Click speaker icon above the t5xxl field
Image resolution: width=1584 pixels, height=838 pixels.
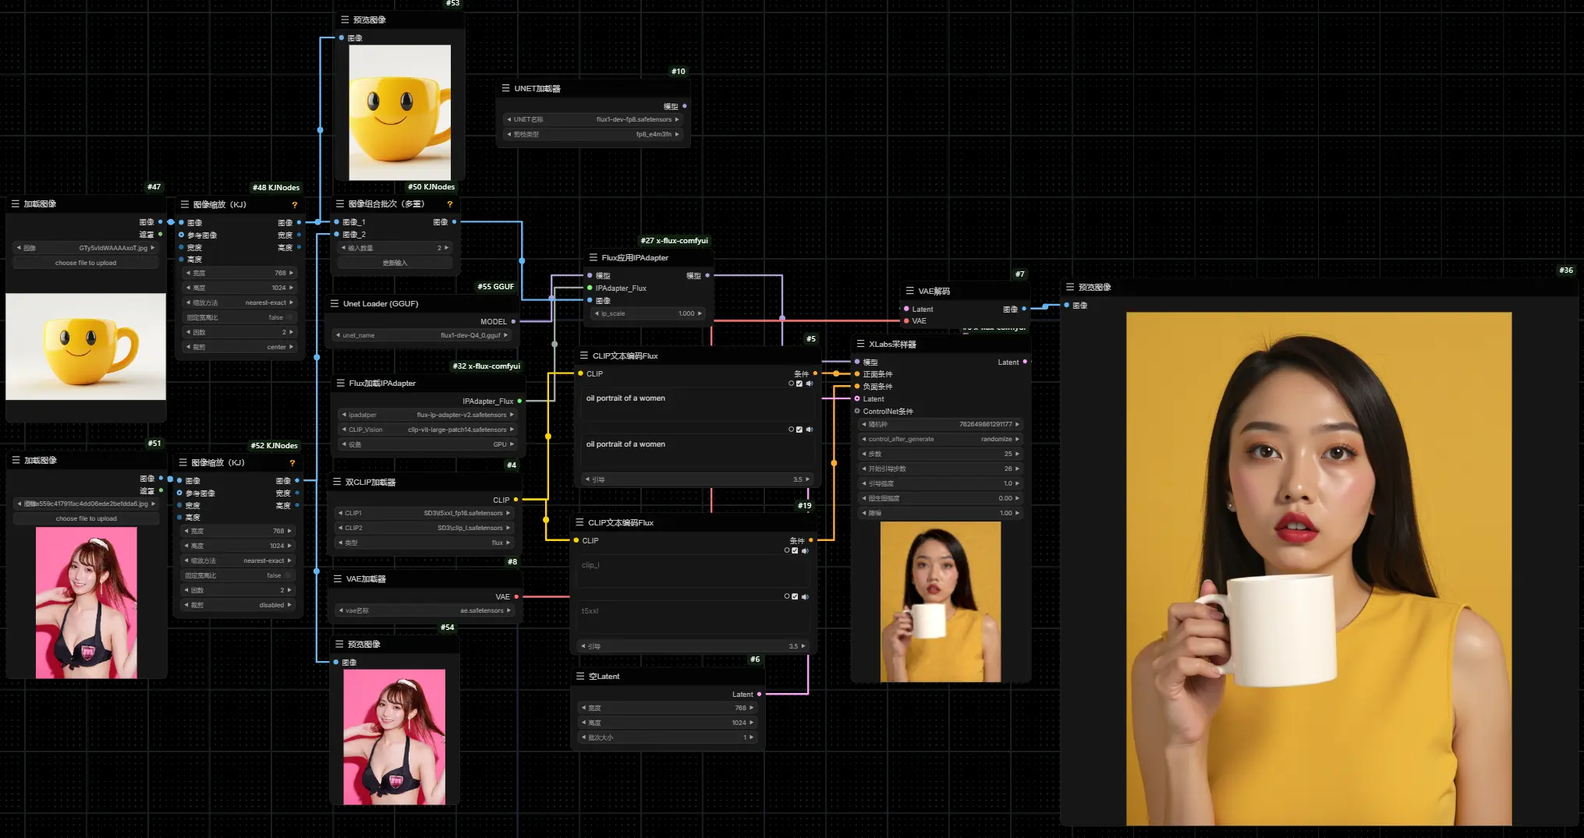pyautogui.click(x=805, y=597)
